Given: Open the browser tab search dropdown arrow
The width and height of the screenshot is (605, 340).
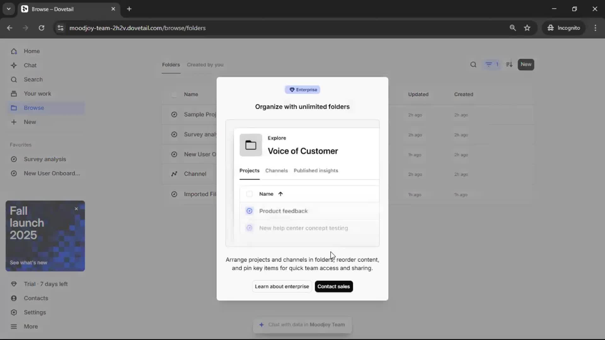Looking at the screenshot, I should click(9, 9).
